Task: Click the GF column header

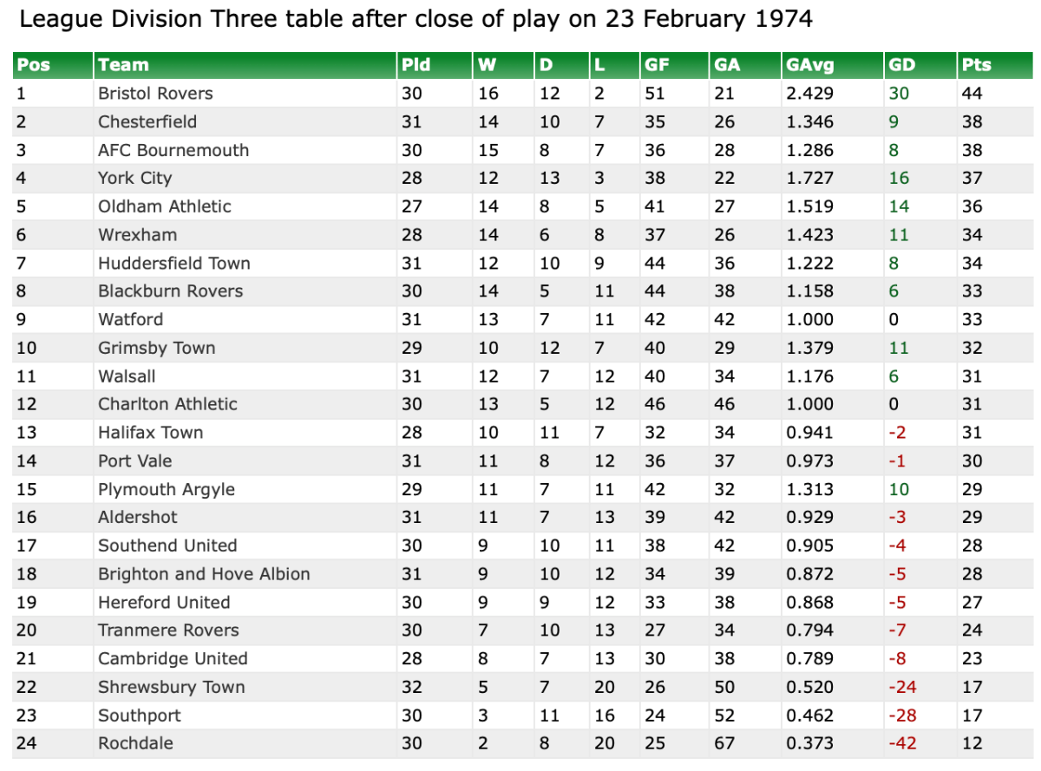Action: (656, 65)
